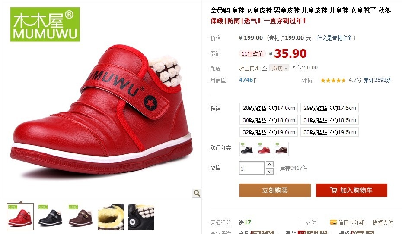Select size 28码/鞋垫长约17.0cm
The width and height of the screenshot is (402, 234).
269,108
